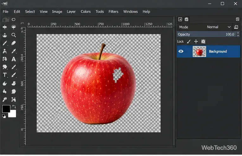Select the H-shaped measure tool icon

(14, 99)
